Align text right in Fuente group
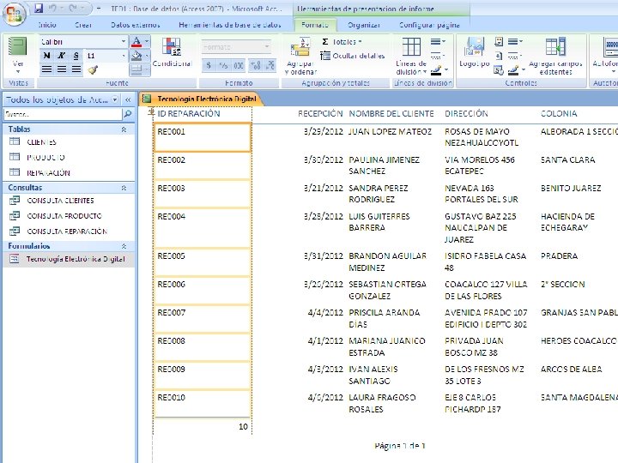Viewport: 618px width, 463px height. click(76, 69)
